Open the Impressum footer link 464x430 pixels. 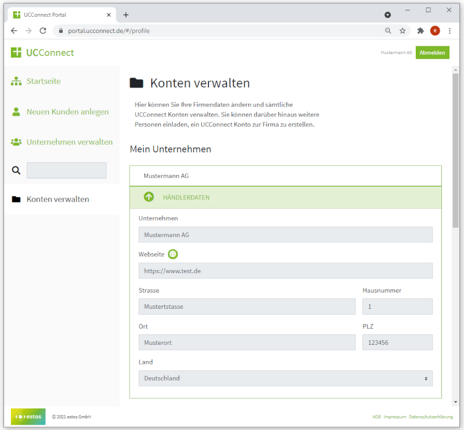pyautogui.click(x=394, y=417)
